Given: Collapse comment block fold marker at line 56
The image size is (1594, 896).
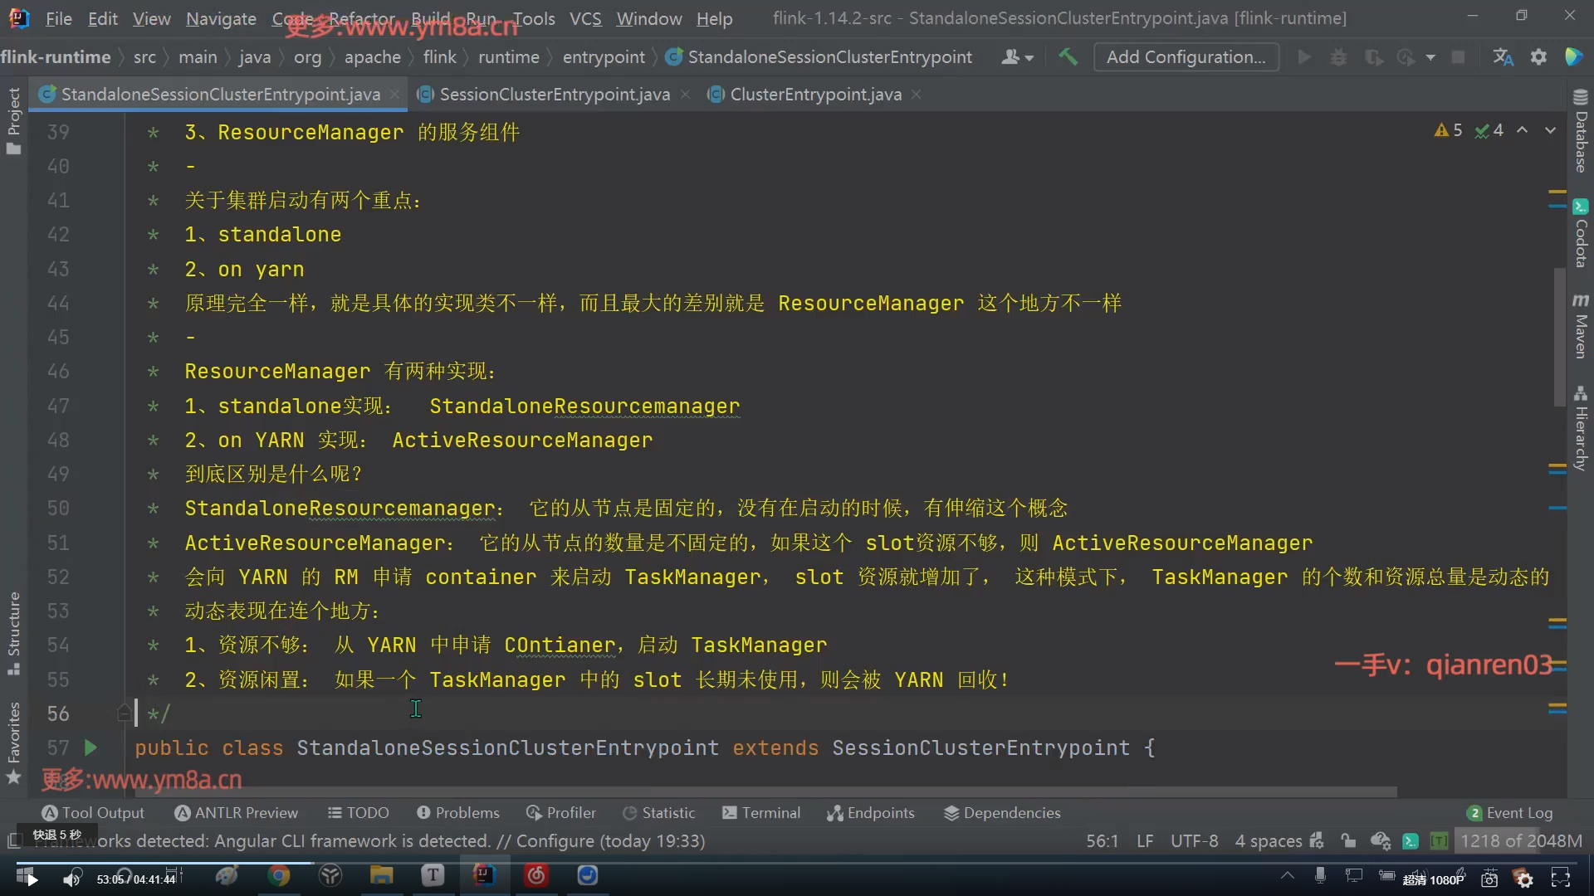Looking at the screenshot, I should click(125, 713).
